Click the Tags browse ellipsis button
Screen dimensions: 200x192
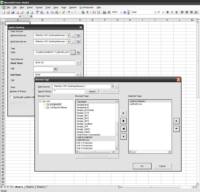coord(73,52)
